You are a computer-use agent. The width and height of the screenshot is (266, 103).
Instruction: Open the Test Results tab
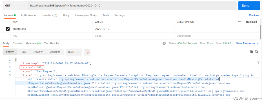pyautogui.click(x=52, y=43)
